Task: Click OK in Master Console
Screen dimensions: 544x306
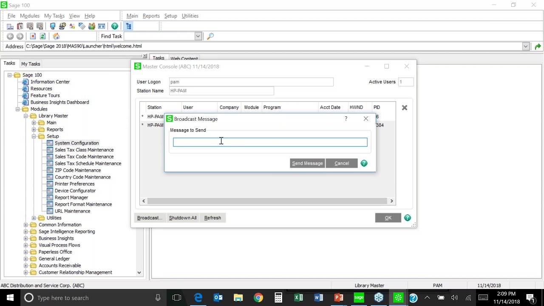Action: [x=388, y=218]
